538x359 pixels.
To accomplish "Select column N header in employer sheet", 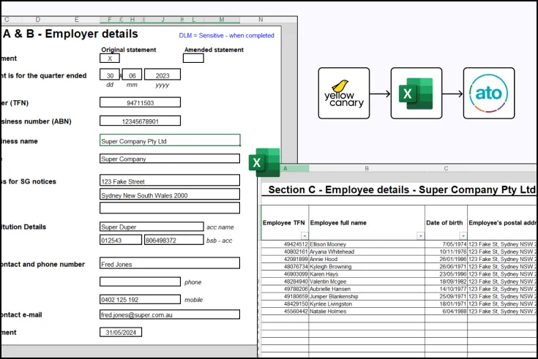I will pos(261,20).
